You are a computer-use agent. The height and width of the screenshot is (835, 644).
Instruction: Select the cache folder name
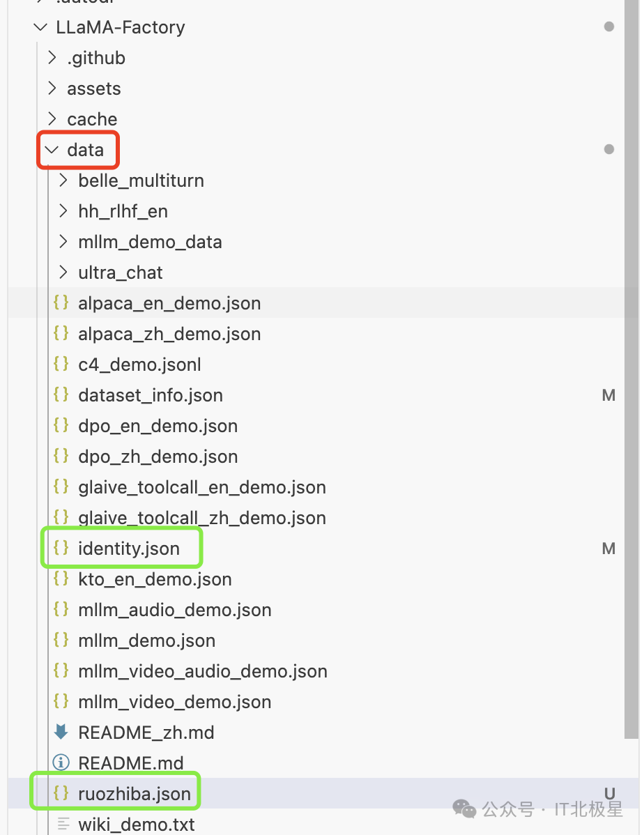pyautogui.click(x=91, y=119)
